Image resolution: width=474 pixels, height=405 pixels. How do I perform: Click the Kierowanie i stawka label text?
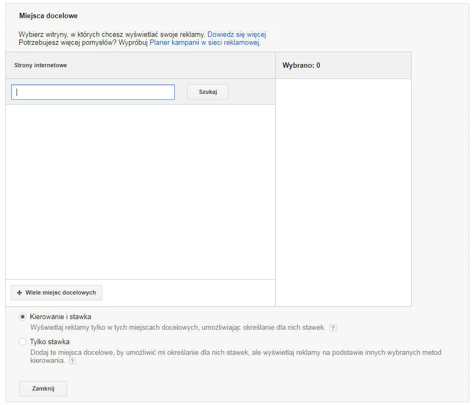60,316
